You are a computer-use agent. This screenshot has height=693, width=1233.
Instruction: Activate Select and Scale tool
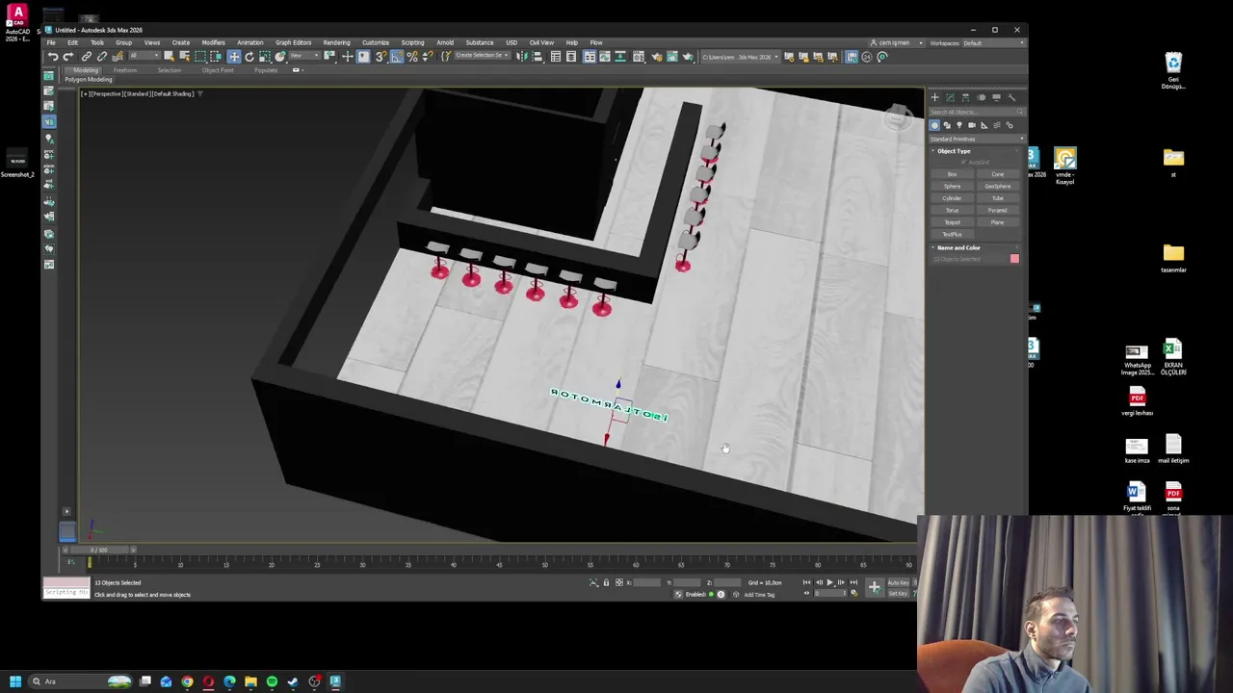point(265,56)
